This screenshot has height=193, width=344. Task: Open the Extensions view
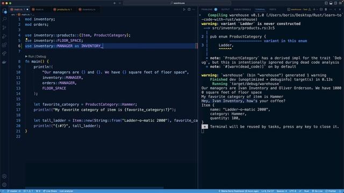(x=4, y=45)
